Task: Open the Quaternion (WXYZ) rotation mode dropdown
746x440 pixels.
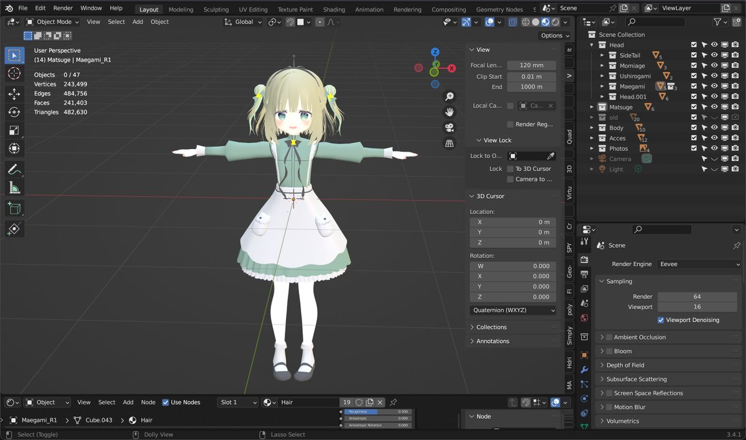Action: point(513,310)
